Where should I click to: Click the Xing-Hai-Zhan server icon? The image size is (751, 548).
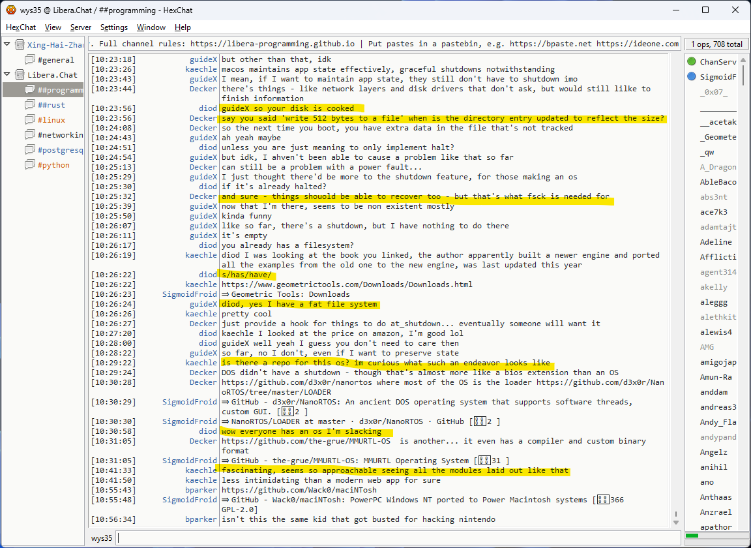(x=20, y=45)
